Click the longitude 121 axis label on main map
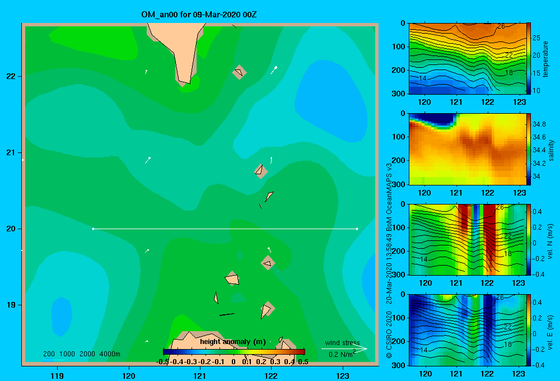Viewport: 560px width, 381px height. pos(200,375)
